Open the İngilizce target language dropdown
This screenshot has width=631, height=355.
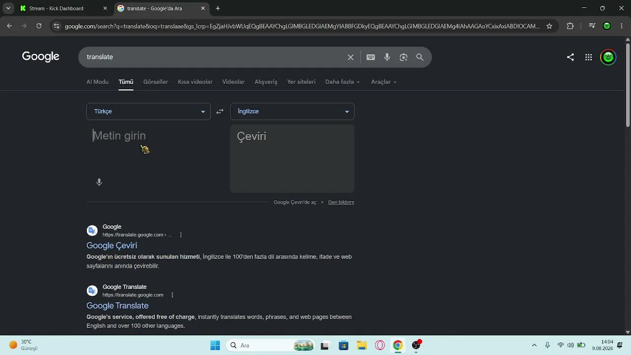click(x=292, y=111)
